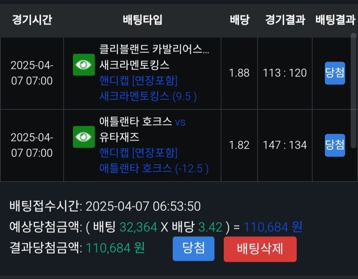Select the 경기시간 column header
Viewport: 358px width, 279px height.
tap(32, 20)
